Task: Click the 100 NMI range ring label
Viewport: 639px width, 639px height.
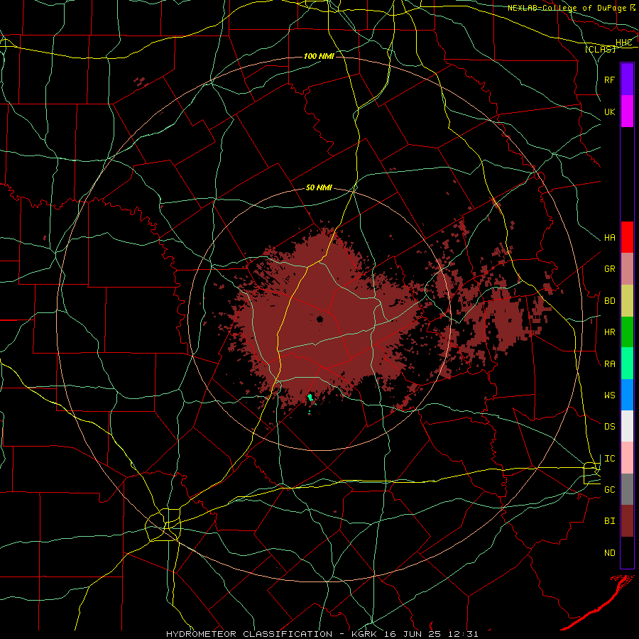Action: (x=319, y=56)
